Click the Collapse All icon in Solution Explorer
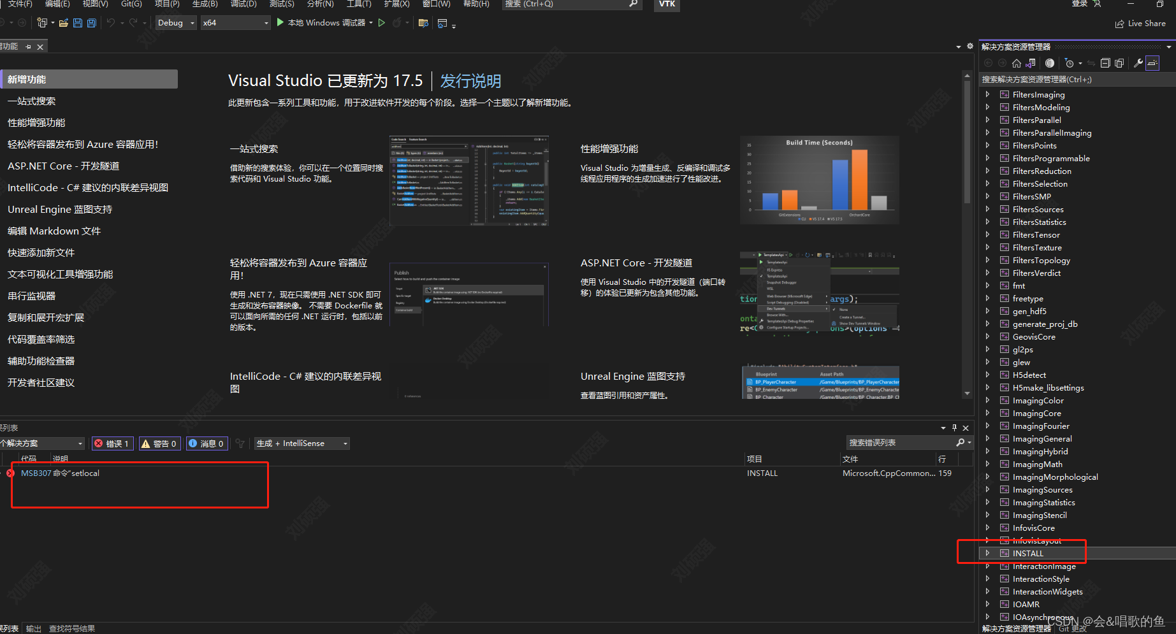This screenshot has height=634, width=1176. (1105, 62)
